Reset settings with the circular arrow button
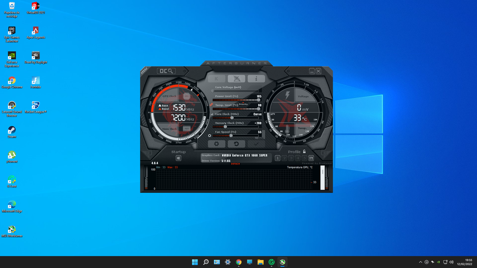 tap(237, 144)
